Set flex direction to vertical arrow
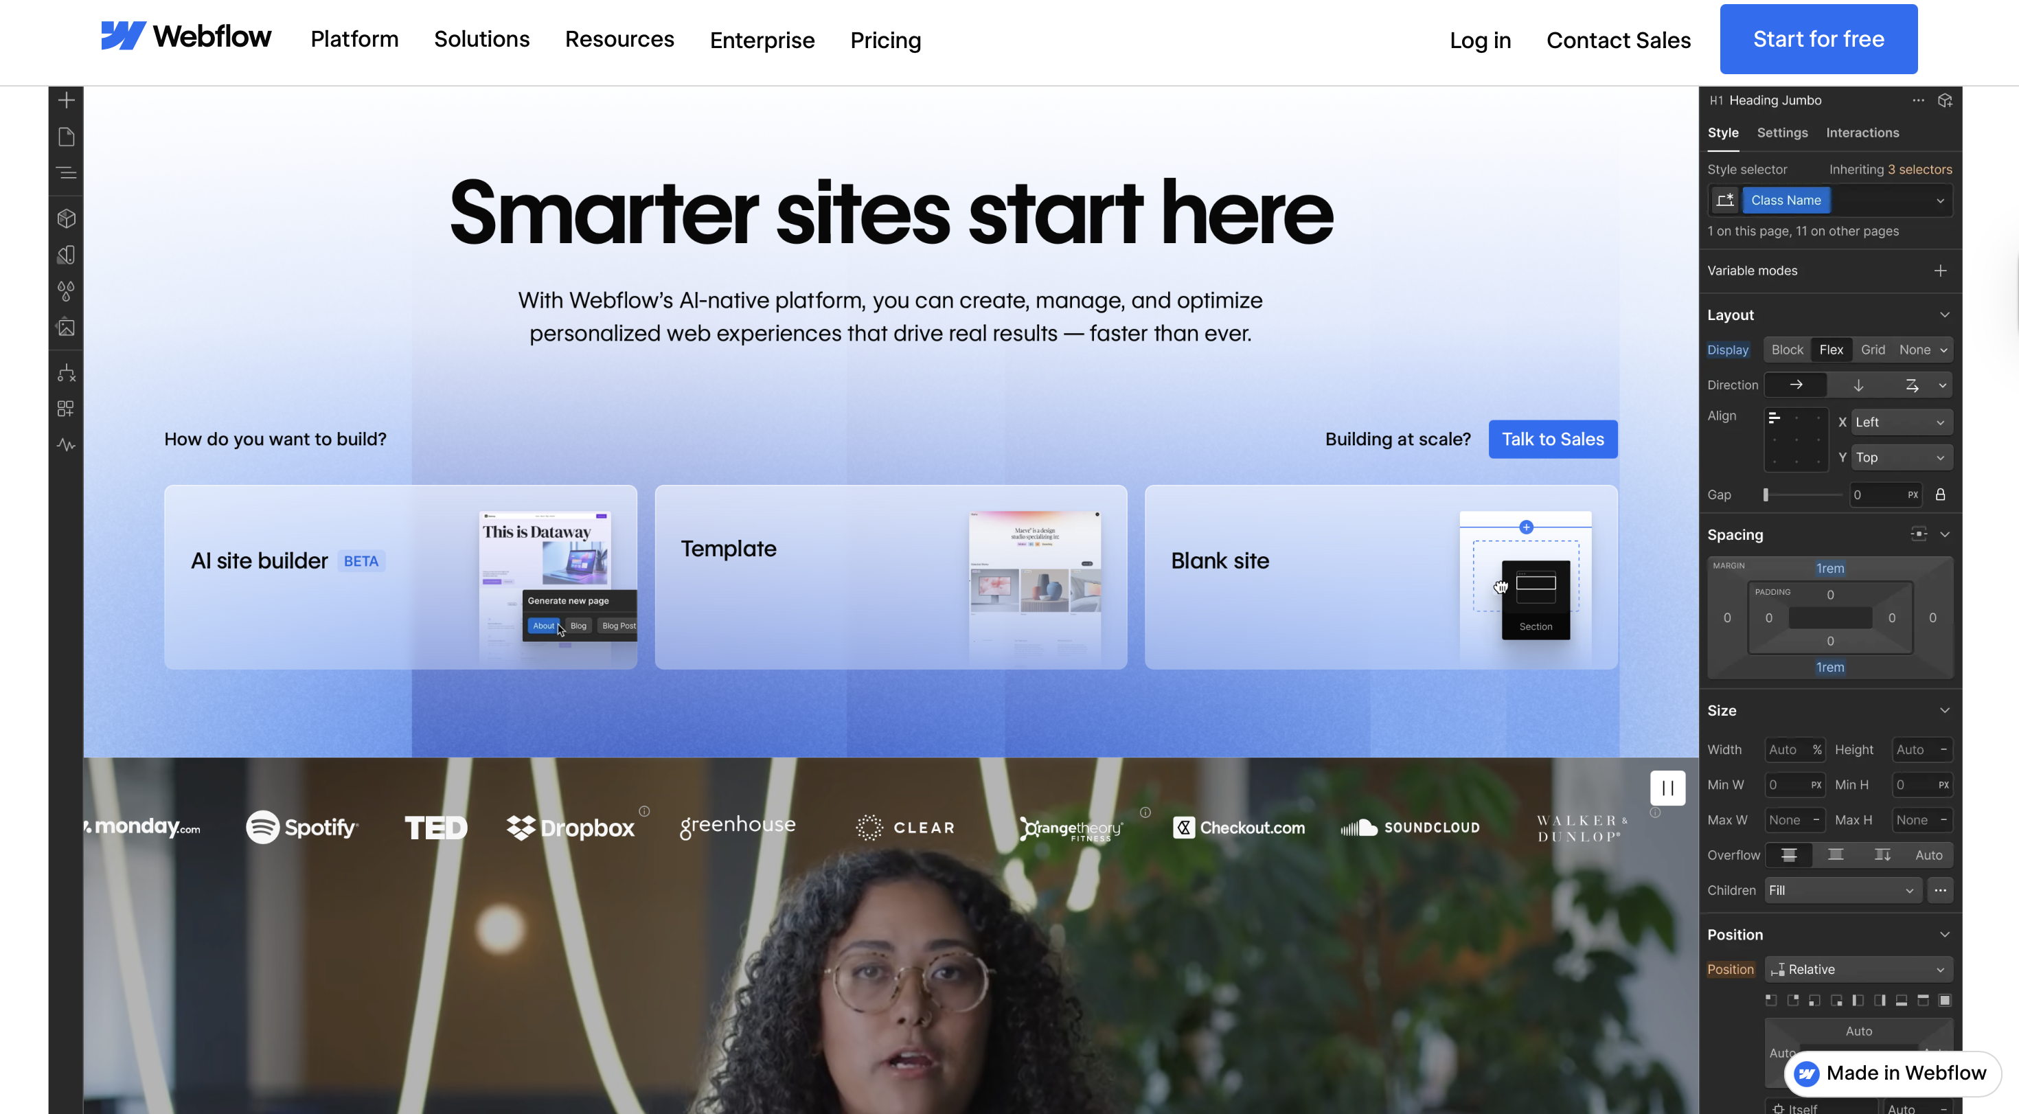This screenshot has height=1114, width=2019. [x=1858, y=385]
